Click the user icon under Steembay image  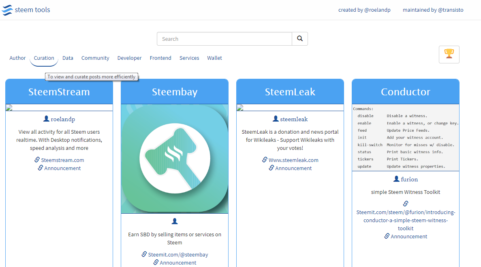point(175,221)
